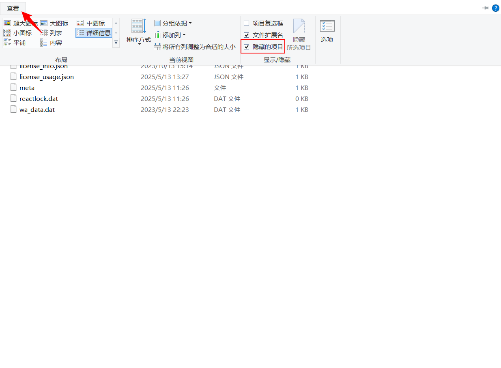Click type 'DAT 文件' in reactlock.dat row
This screenshot has width=501, height=368.
pos(227,98)
